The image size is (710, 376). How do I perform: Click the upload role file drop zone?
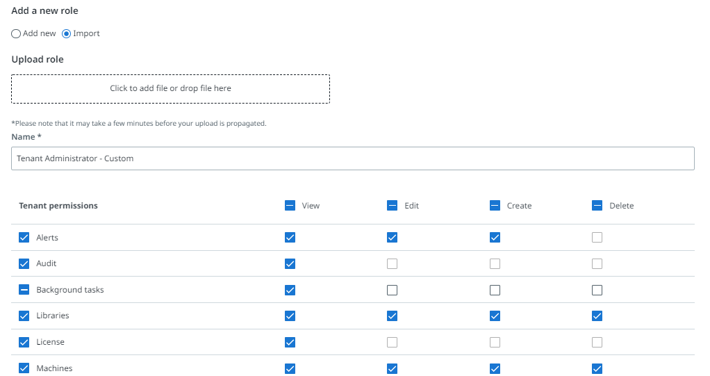170,89
